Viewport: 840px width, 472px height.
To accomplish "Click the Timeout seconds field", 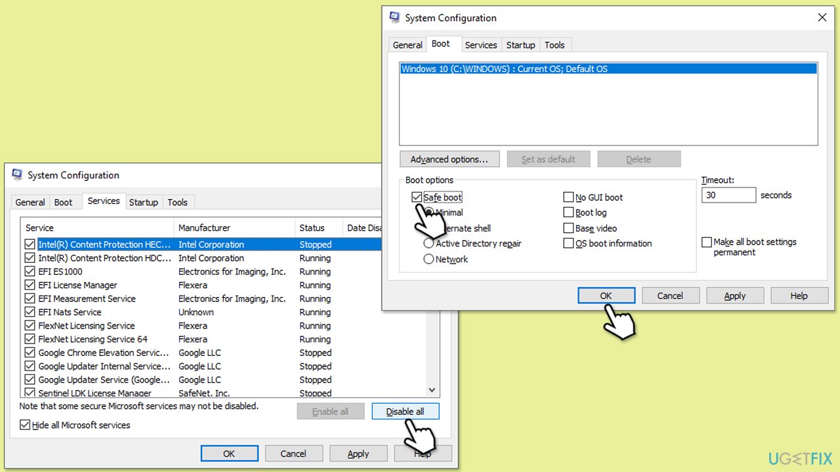I will 729,195.
